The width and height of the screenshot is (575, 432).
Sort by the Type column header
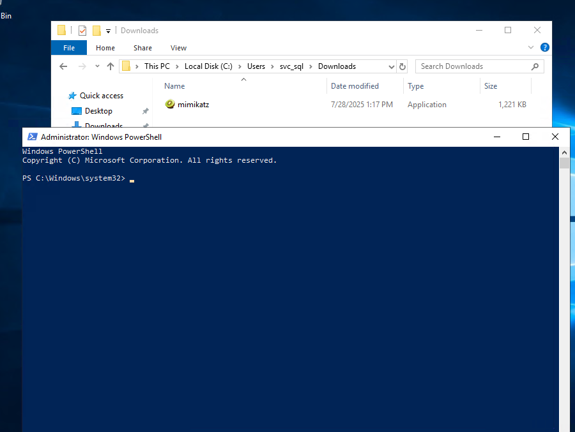415,86
